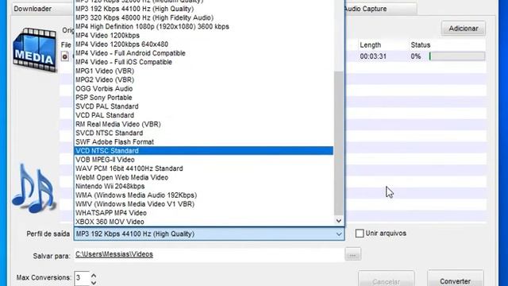Viewport: 508px width, 286px height.
Task: Choose WHATSAPP MP4 Video profile
Action: pyautogui.click(x=203, y=213)
